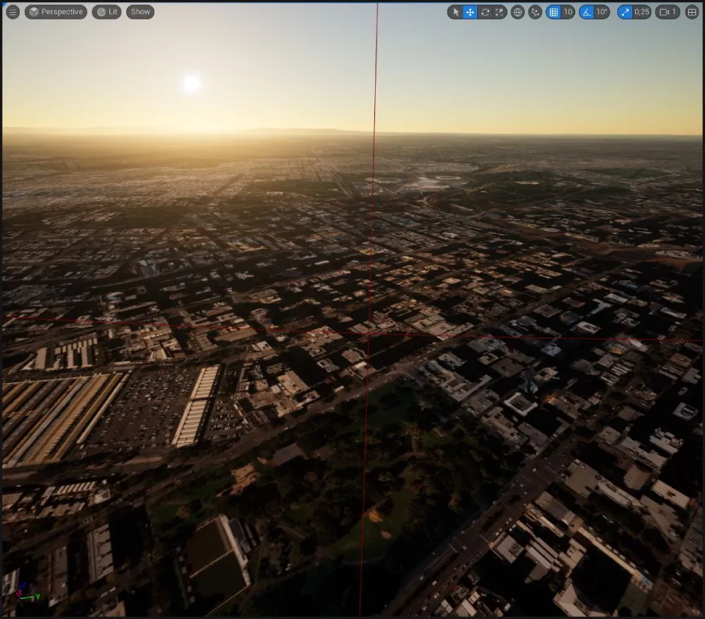Screen dimensions: 705x619
Task: Select the Scale transform tool
Action: (x=499, y=12)
